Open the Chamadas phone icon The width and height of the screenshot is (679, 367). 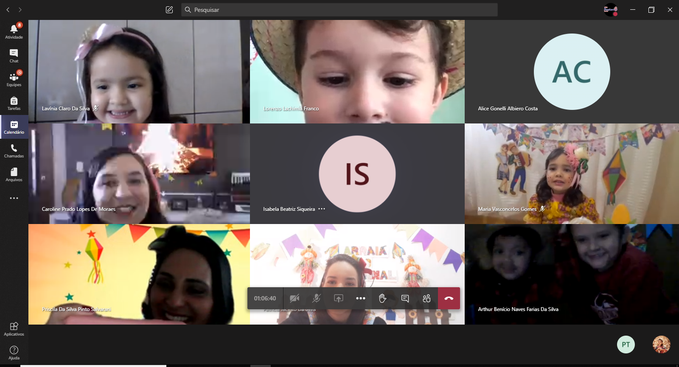click(x=14, y=150)
